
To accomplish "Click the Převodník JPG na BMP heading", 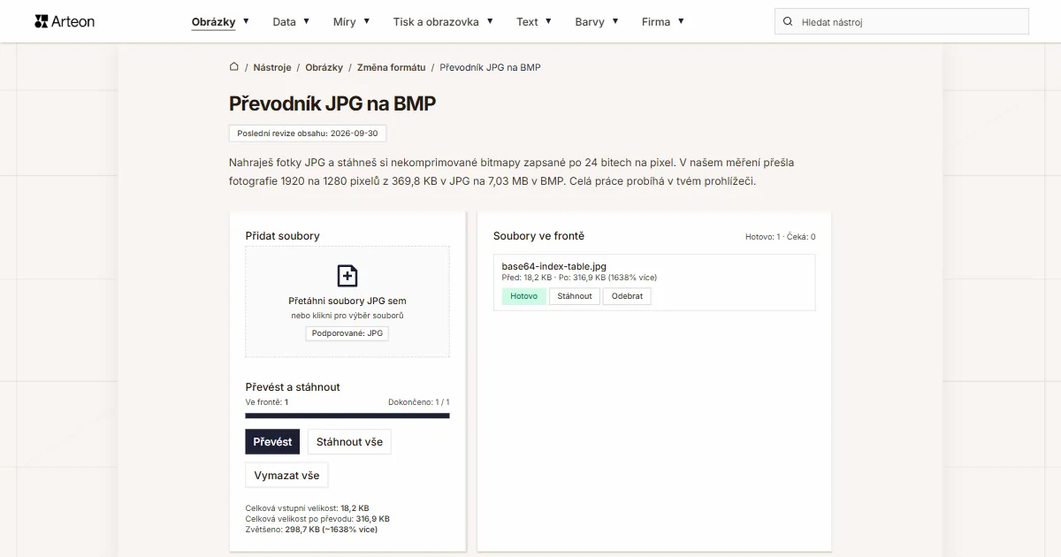I will [x=332, y=103].
